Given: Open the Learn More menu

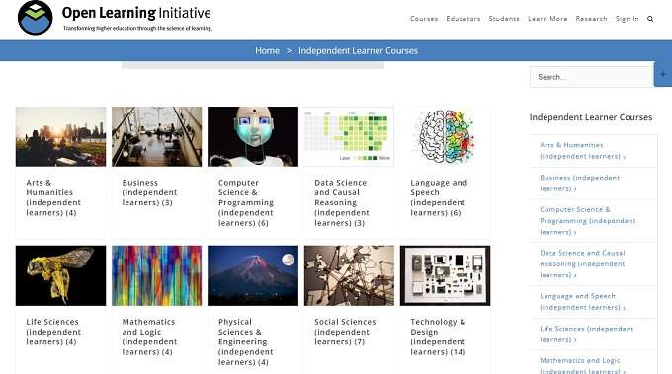Looking at the screenshot, I should click(547, 19).
